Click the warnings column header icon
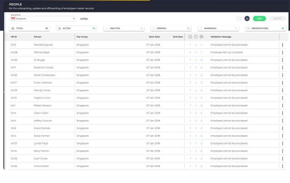Image resolution: width=290 pixels, height=183 pixels. 195,37
